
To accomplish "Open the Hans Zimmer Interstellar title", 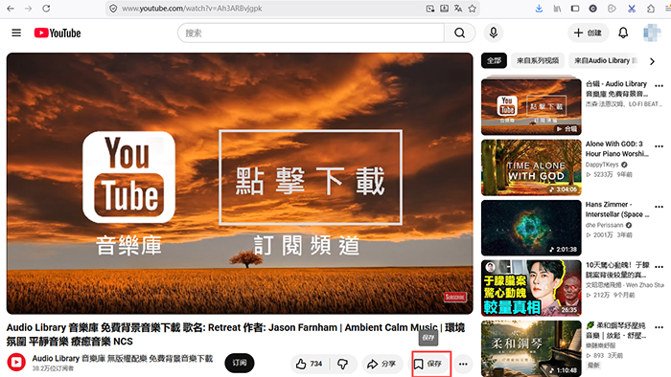I will tap(616, 210).
